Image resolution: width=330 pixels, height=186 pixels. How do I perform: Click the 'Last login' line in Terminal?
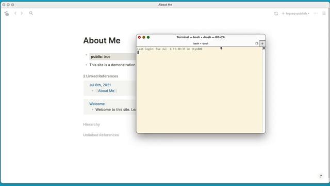170,49
